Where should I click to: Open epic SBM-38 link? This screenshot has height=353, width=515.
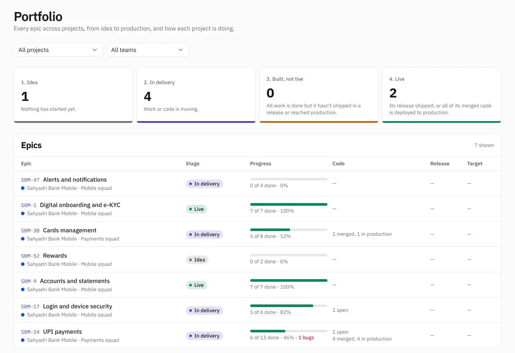(30, 231)
